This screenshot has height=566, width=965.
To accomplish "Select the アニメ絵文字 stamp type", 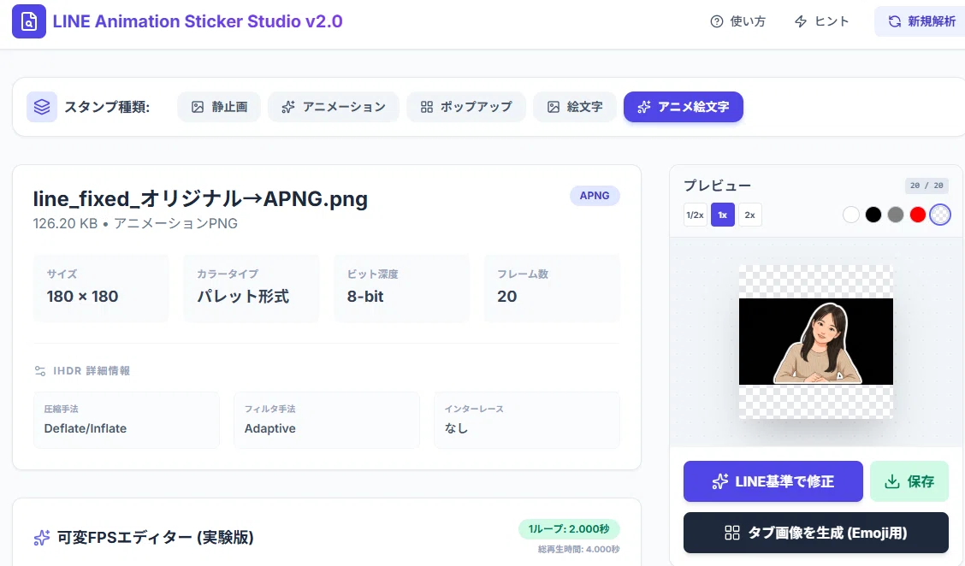I will (x=684, y=107).
